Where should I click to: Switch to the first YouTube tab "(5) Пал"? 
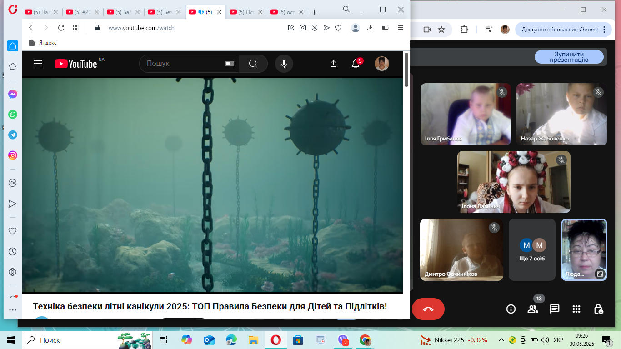pos(41,12)
